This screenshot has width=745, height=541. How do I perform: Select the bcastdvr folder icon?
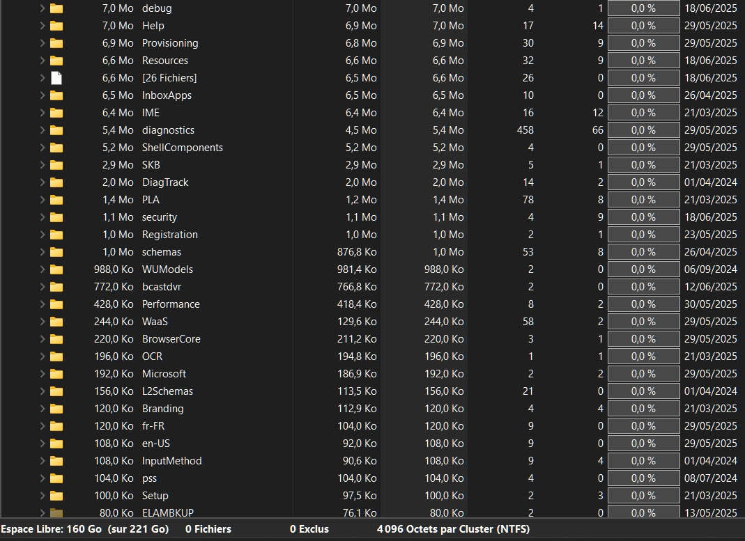point(56,287)
